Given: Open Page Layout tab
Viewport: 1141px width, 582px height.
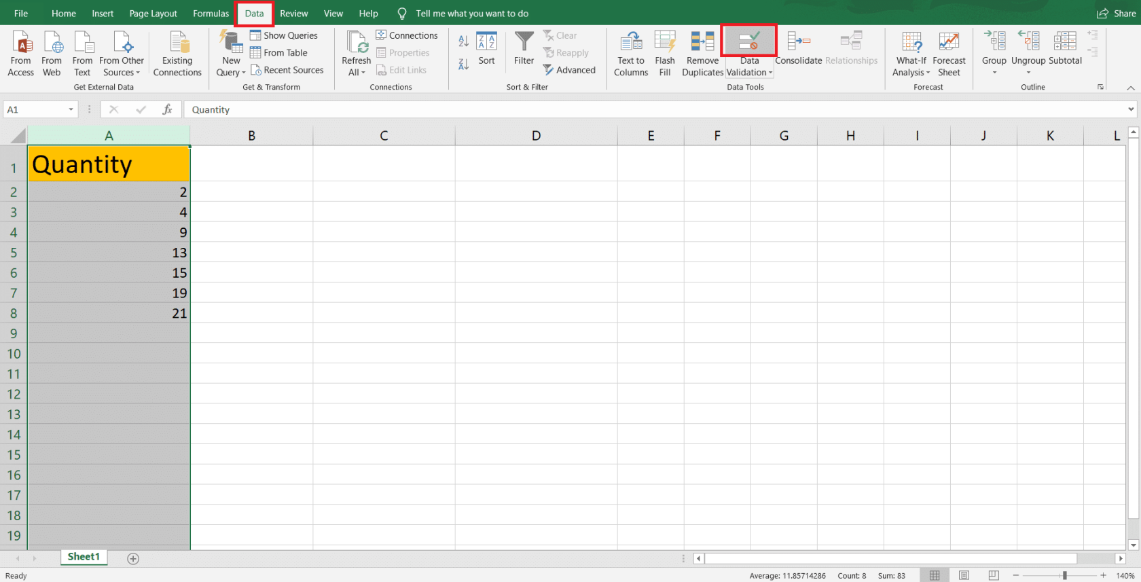Looking at the screenshot, I should [153, 14].
